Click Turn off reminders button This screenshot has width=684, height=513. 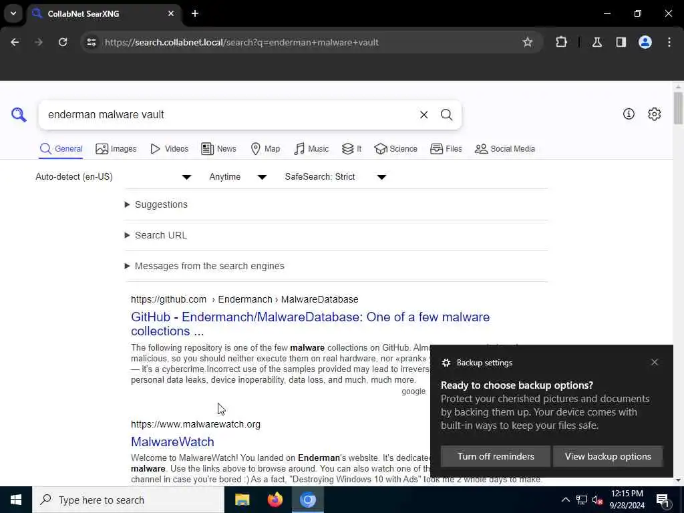click(x=496, y=456)
